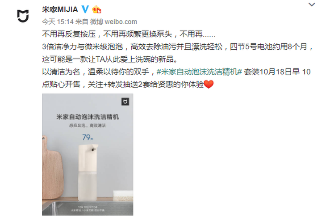Click the sentence 这可能是一款让TA从此爱上洗碗的新品
This screenshot has width=326, height=221.
point(110,59)
